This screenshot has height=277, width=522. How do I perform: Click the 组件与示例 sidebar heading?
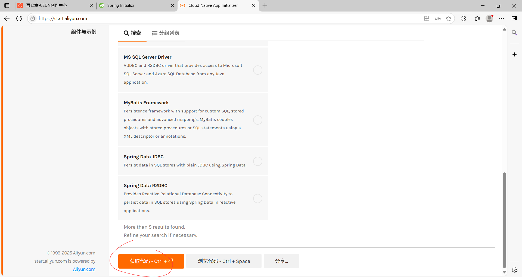pyautogui.click(x=84, y=32)
